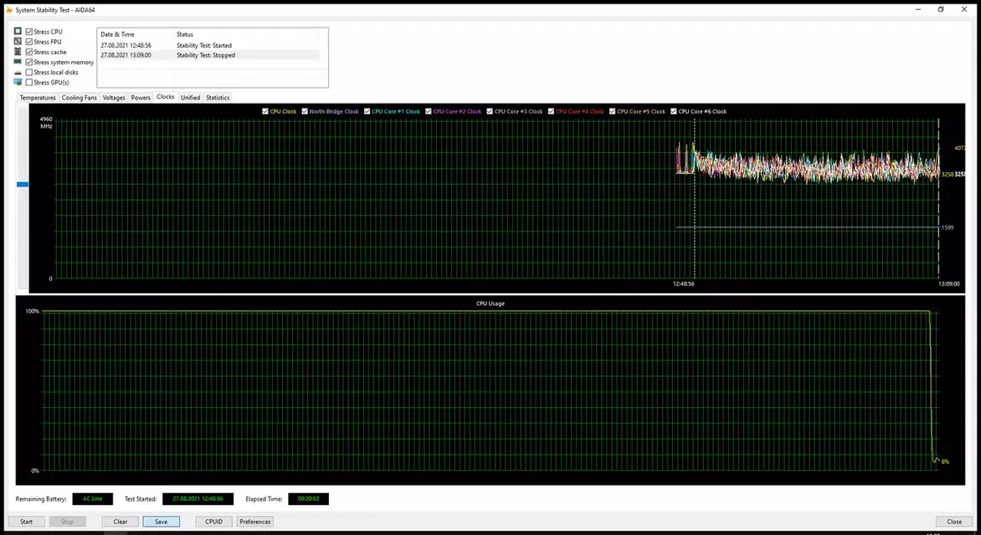Screen dimensions: 981x535
Task: Uncheck the Stress system memory checkbox
Action: click(x=28, y=62)
